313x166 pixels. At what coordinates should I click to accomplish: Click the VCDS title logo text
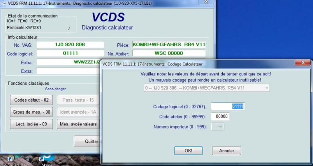click(108, 17)
